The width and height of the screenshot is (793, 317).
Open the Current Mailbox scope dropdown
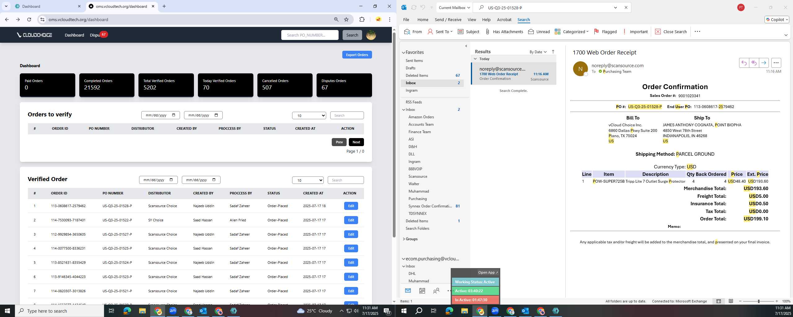(454, 7)
